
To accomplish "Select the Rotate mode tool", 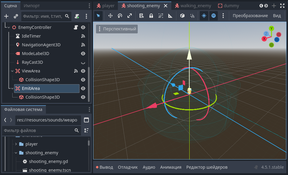I will (120, 16).
